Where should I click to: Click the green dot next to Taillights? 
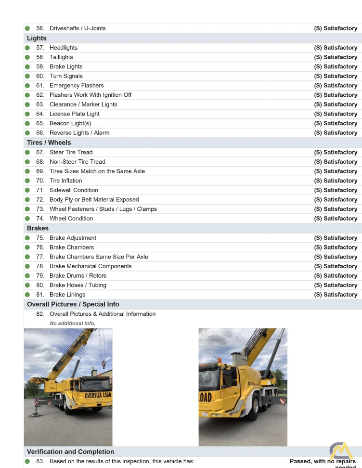[x=27, y=57]
